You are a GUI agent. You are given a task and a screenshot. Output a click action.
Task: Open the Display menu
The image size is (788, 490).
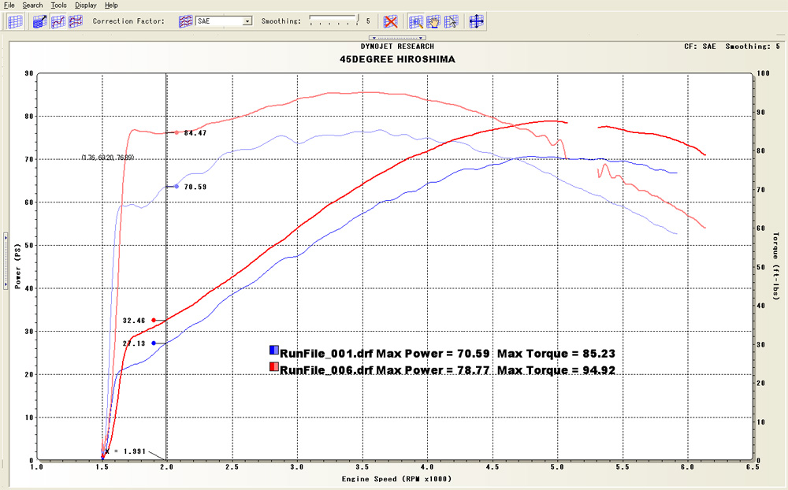86,5
